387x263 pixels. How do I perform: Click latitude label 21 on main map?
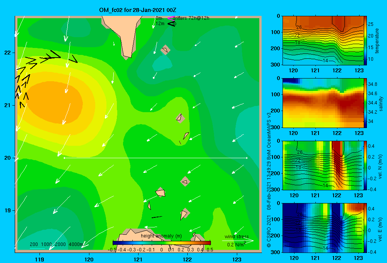coord(8,105)
